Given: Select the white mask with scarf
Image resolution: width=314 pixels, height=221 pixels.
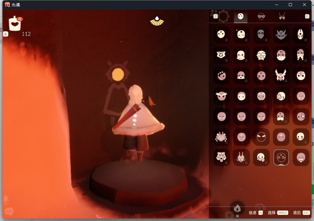Looking at the screenshot, I should pos(241,55).
